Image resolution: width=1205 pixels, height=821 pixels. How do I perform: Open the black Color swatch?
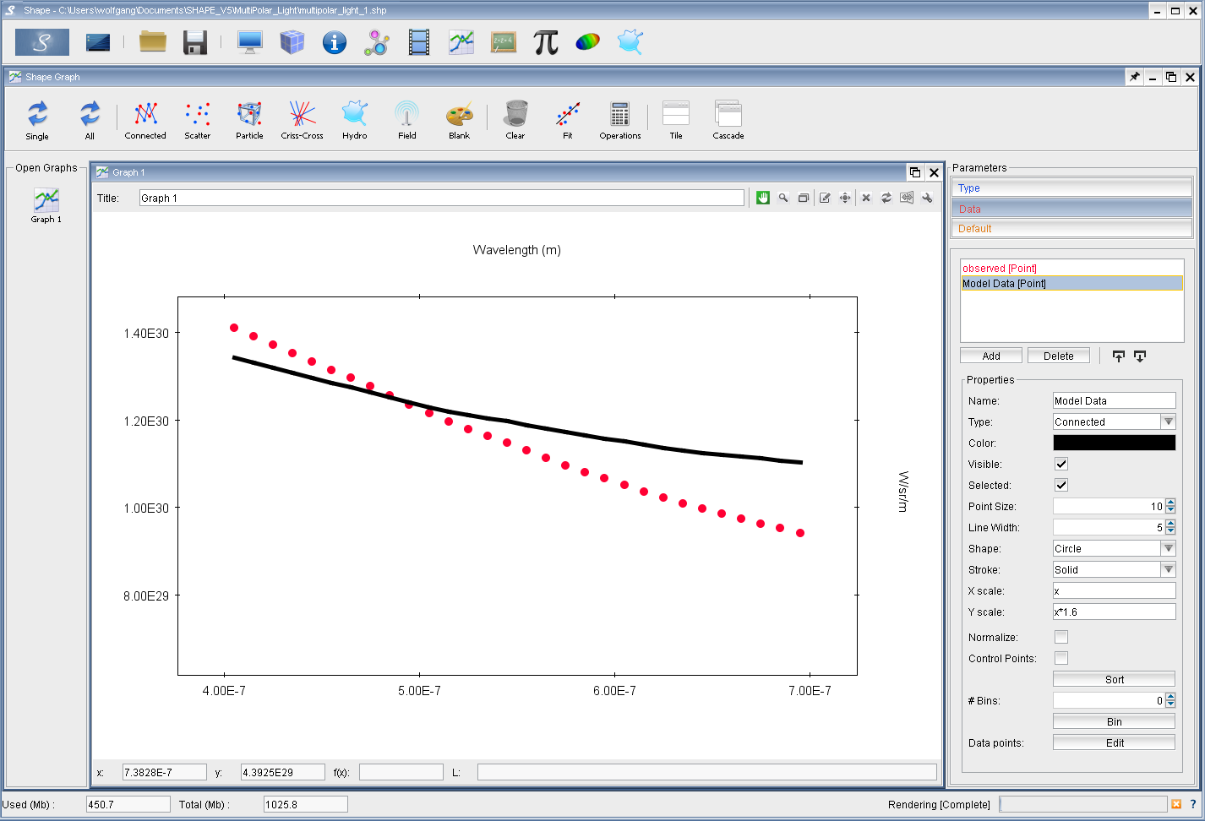(x=1114, y=443)
